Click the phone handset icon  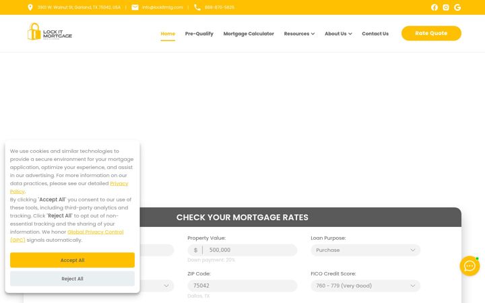click(197, 7)
